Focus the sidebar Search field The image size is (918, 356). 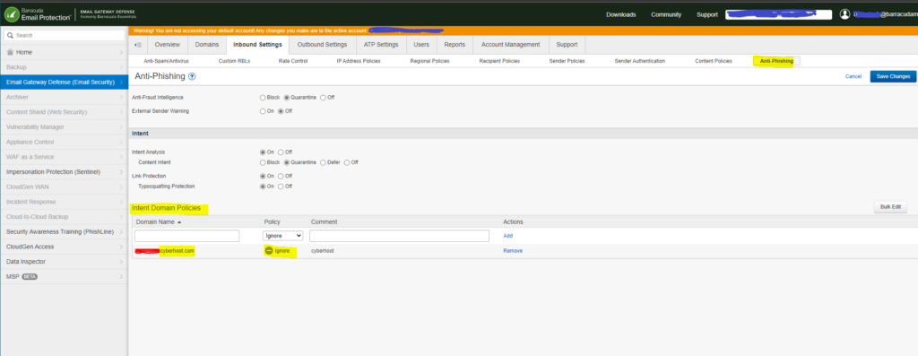pos(64,36)
